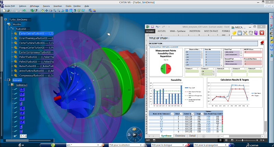Switch to the Overview sheet tab
Image resolution: width=274 pixels, height=147 pixels.
(x=180, y=136)
